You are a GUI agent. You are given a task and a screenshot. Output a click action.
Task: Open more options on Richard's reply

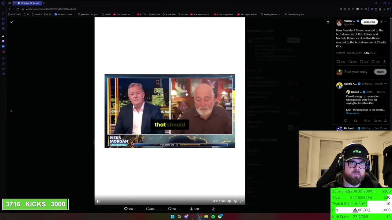[x=386, y=128]
